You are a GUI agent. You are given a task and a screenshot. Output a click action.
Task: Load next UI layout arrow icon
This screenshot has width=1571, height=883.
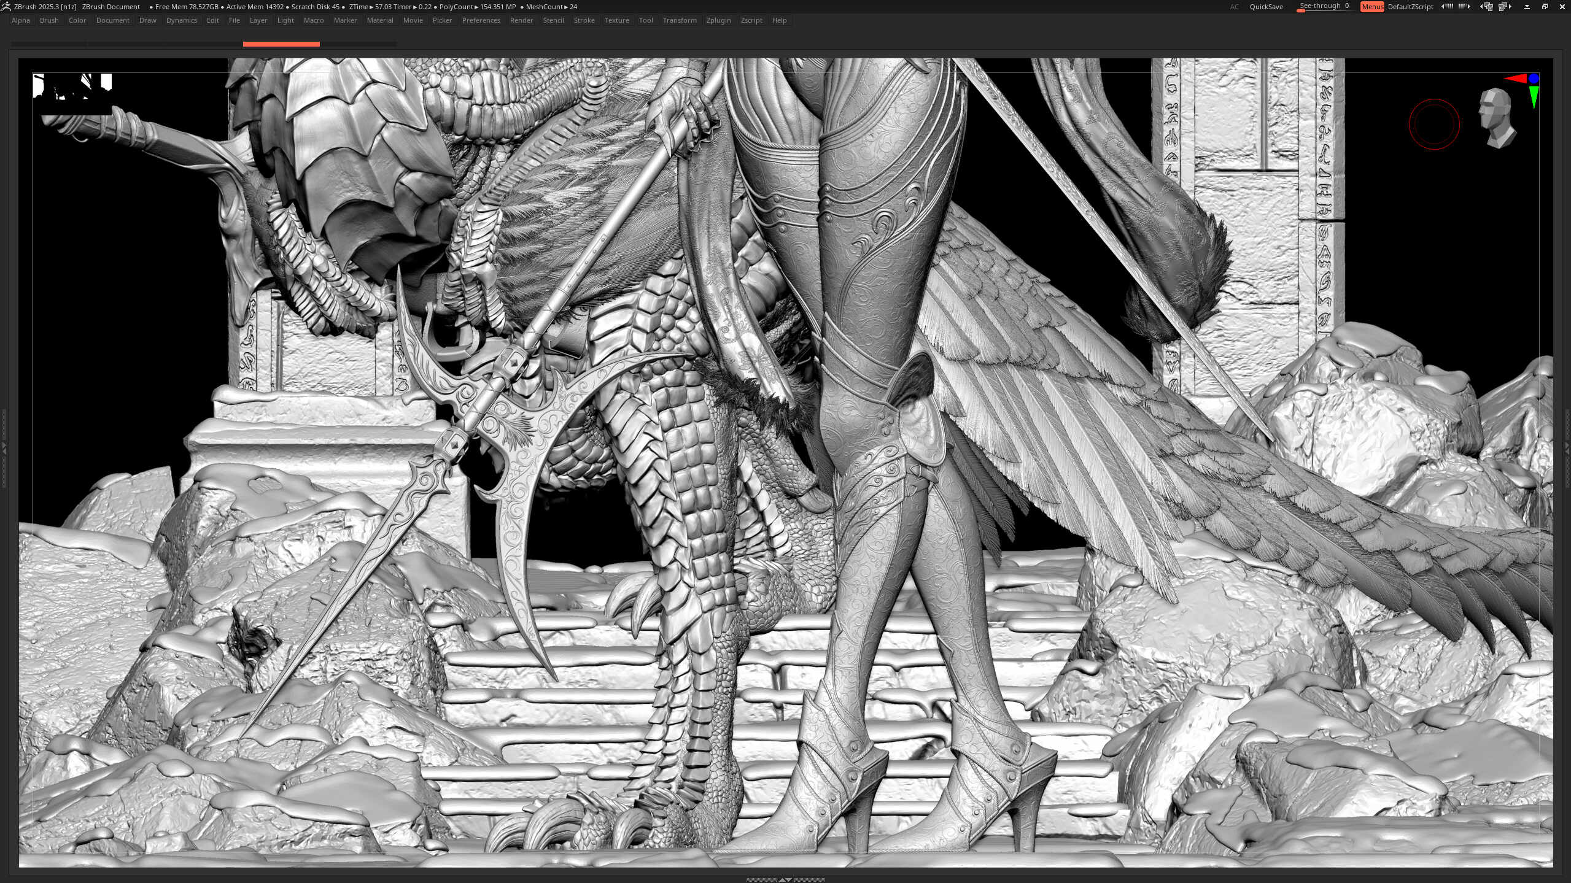tap(1504, 7)
